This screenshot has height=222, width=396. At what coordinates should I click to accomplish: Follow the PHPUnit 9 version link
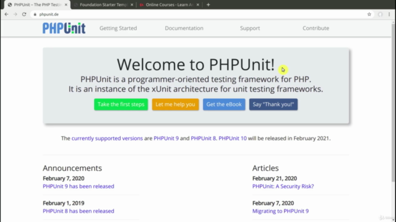(166, 138)
